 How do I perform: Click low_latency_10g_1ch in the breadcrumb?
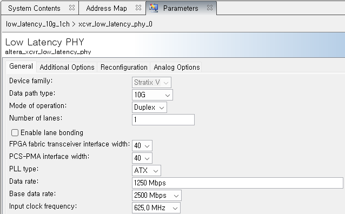(38, 24)
